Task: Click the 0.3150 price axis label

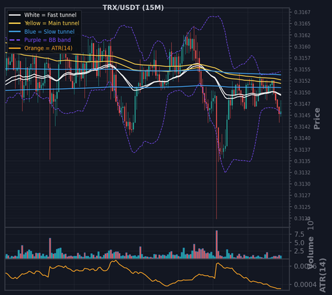Action: tap(302, 92)
